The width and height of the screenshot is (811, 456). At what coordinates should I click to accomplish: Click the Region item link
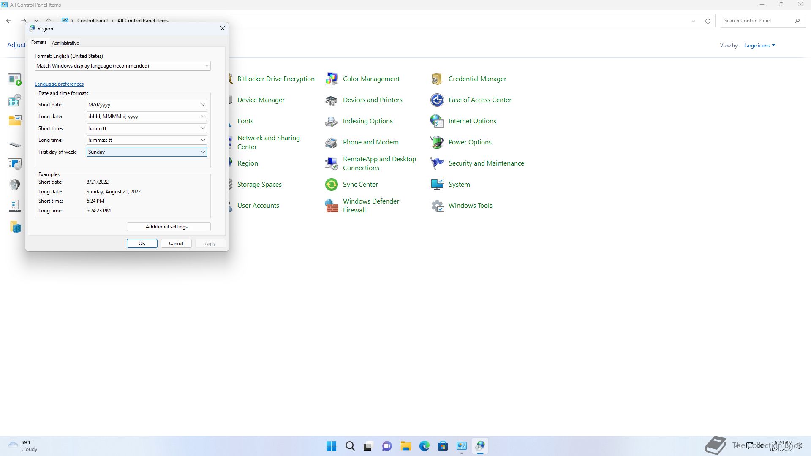[x=248, y=163]
